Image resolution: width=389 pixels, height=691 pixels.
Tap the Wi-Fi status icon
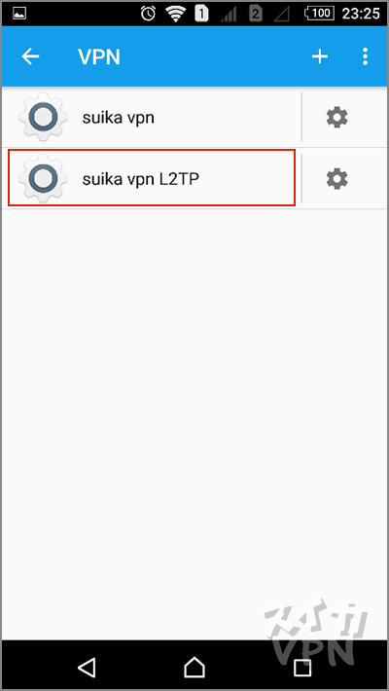click(x=175, y=14)
